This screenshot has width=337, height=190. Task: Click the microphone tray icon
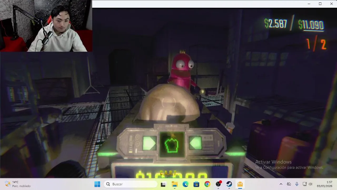pos(297,184)
